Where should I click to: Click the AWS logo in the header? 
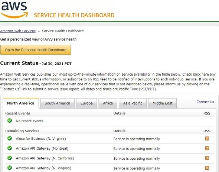(14, 10)
